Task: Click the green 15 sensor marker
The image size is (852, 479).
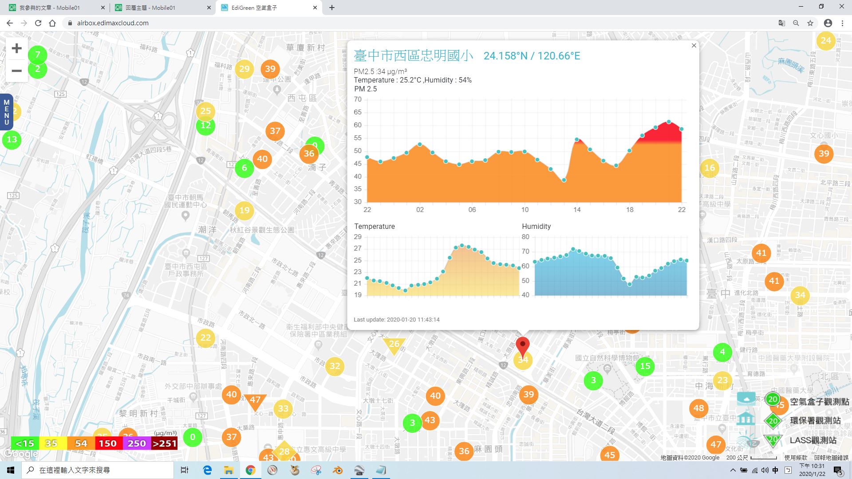Action: pyautogui.click(x=645, y=366)
